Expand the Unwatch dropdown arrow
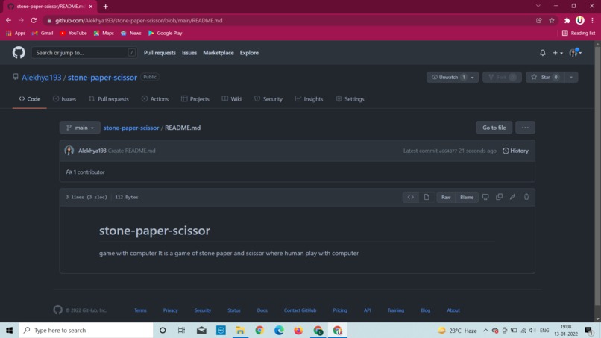The width and height of the screenshot is (601, 338). pos(473,77)
